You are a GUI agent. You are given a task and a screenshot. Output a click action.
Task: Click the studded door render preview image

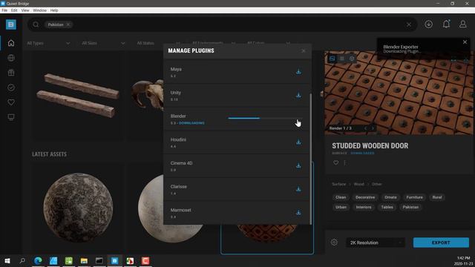tap(399, 93)
